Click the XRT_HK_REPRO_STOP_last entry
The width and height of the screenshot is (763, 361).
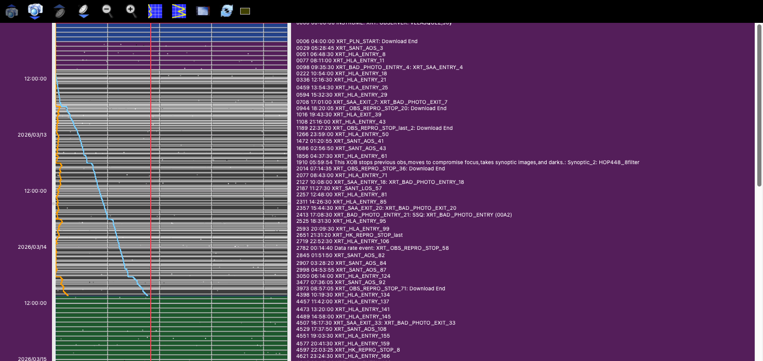[349, 235]
